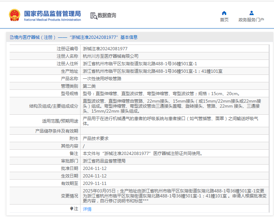Click the 批准日期 value 2024-11-12
Image resolution: width=274 pixels, height=217 pixels.
click(x=94, y=169)
